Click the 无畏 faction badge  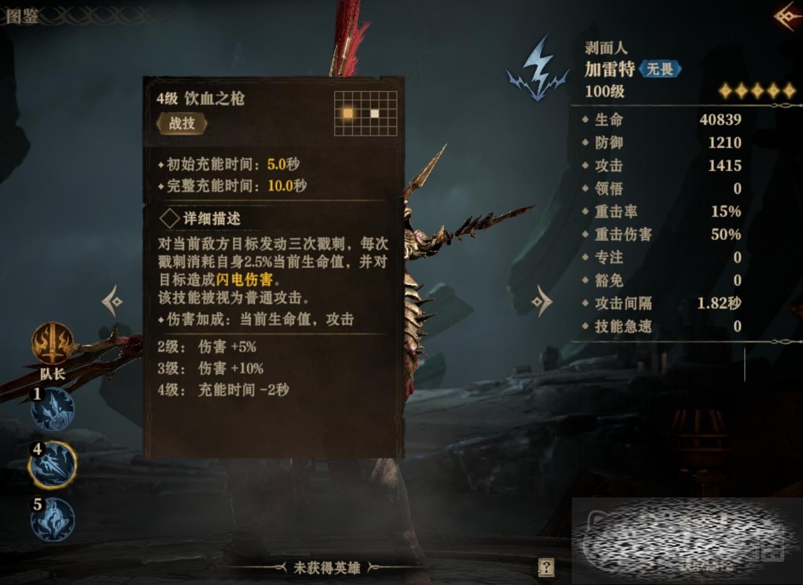[x=660, y=69]
